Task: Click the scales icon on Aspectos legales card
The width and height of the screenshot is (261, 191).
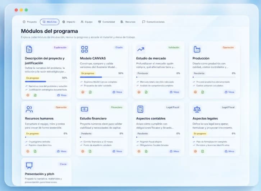Action: point(197,109)
